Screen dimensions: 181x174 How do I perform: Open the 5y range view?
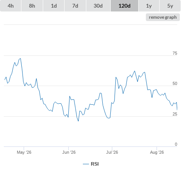click(170, 6)
